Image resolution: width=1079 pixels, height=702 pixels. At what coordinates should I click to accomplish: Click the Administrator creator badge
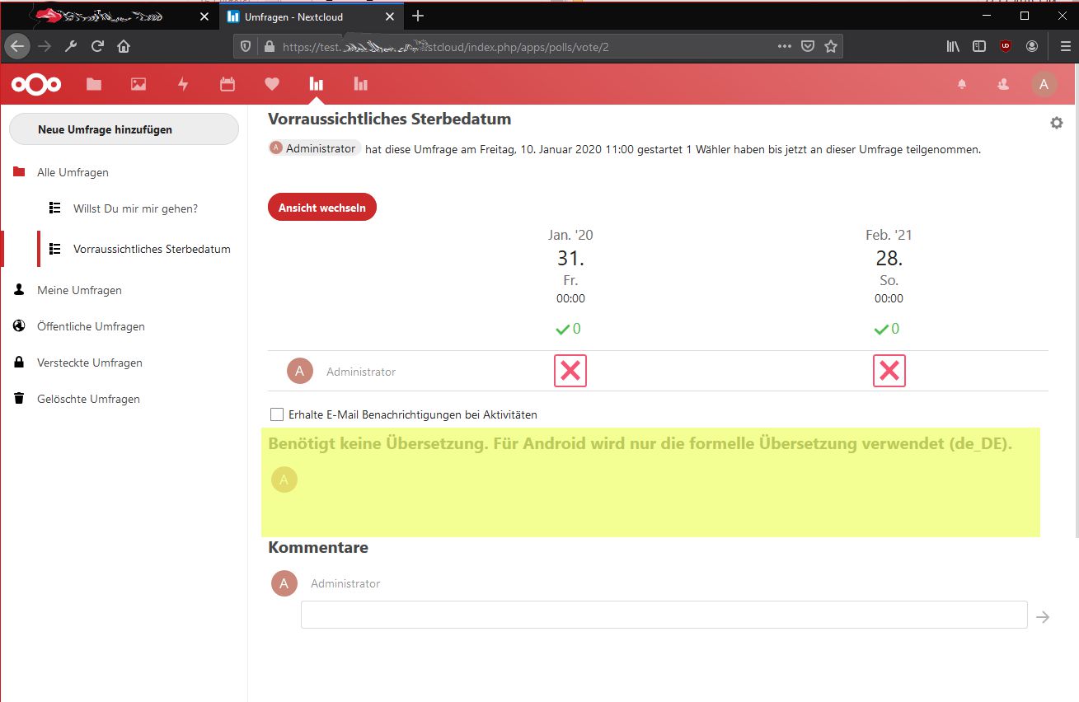[314, 148]
